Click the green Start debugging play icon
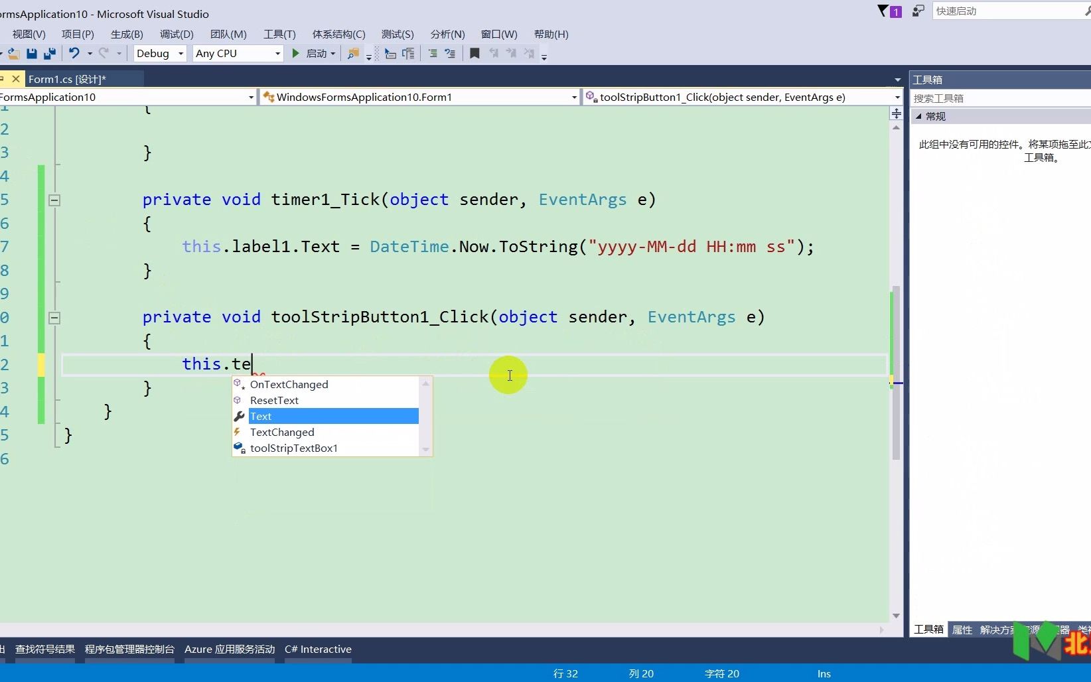Image resolution: width=1091 pixels, height=682 pixels. pyautogui.click(x=296, y=53)
